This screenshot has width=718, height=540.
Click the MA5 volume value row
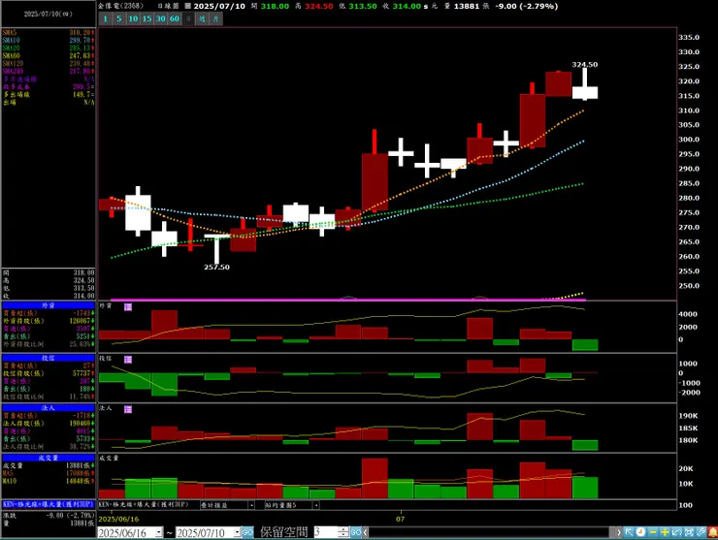point(49,473)
